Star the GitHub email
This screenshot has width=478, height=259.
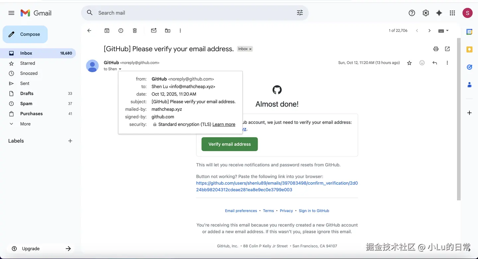409,63
